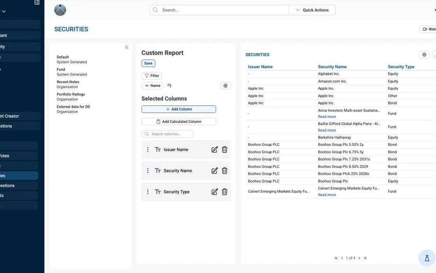The width and height of the screenshot is (436, 273).
Task: Jump to the last page of results
Action: [365, 258]
